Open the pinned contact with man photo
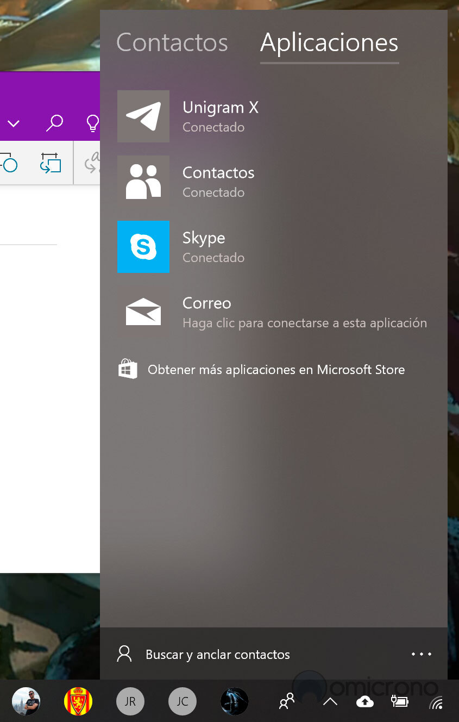Image resolution: width=459 pixels, height=722 pixels. tap(26, 701)
